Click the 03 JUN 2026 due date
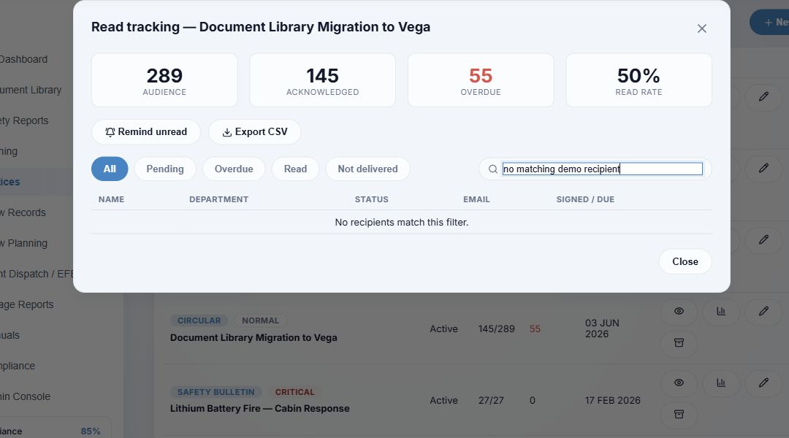 pyautogui.click(x=602, y=328)
